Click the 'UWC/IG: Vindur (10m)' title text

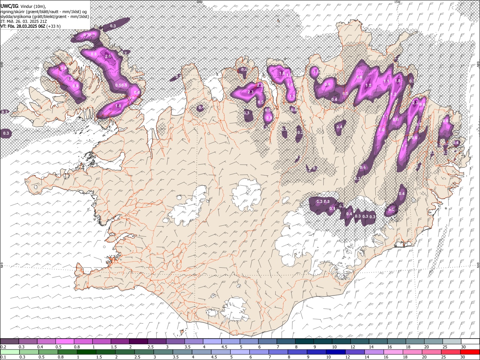click(23, 6)
